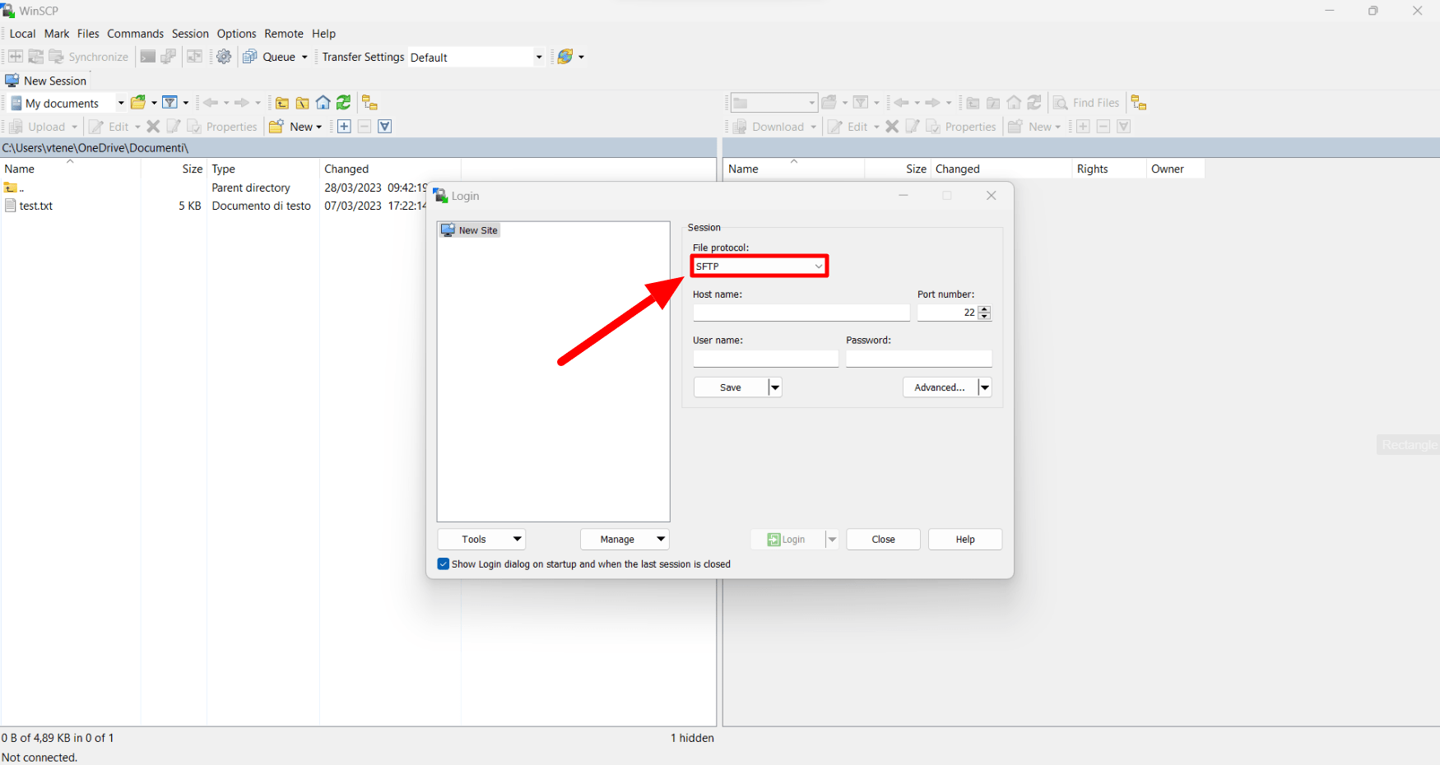Open the Tools dropdown in Login dialog

481,540
